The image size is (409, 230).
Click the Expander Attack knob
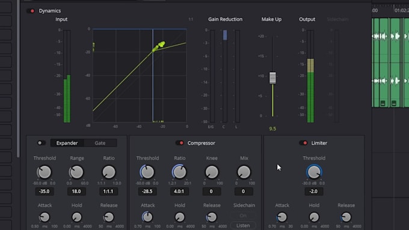click(45, 217)
